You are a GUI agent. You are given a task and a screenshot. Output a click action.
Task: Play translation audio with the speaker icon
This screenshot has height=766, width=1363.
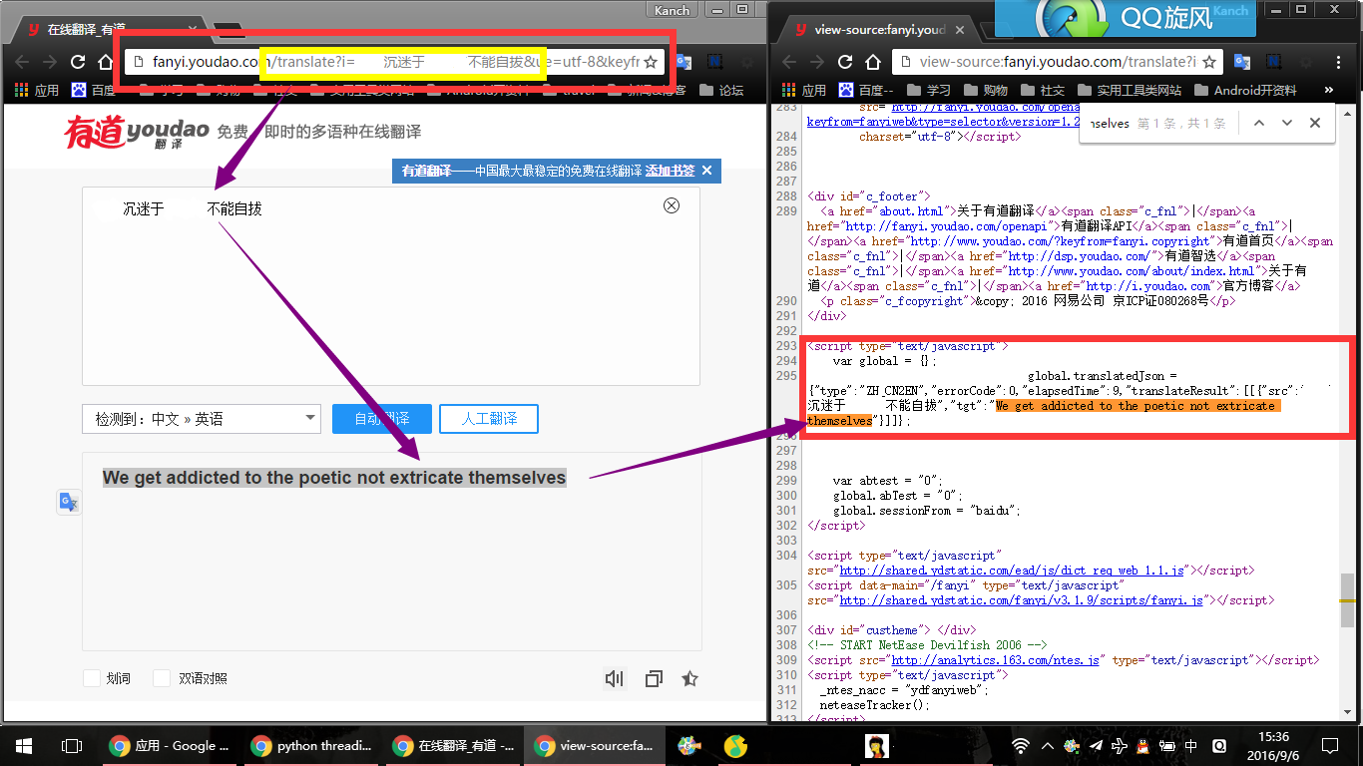click(x=614, y=679)
